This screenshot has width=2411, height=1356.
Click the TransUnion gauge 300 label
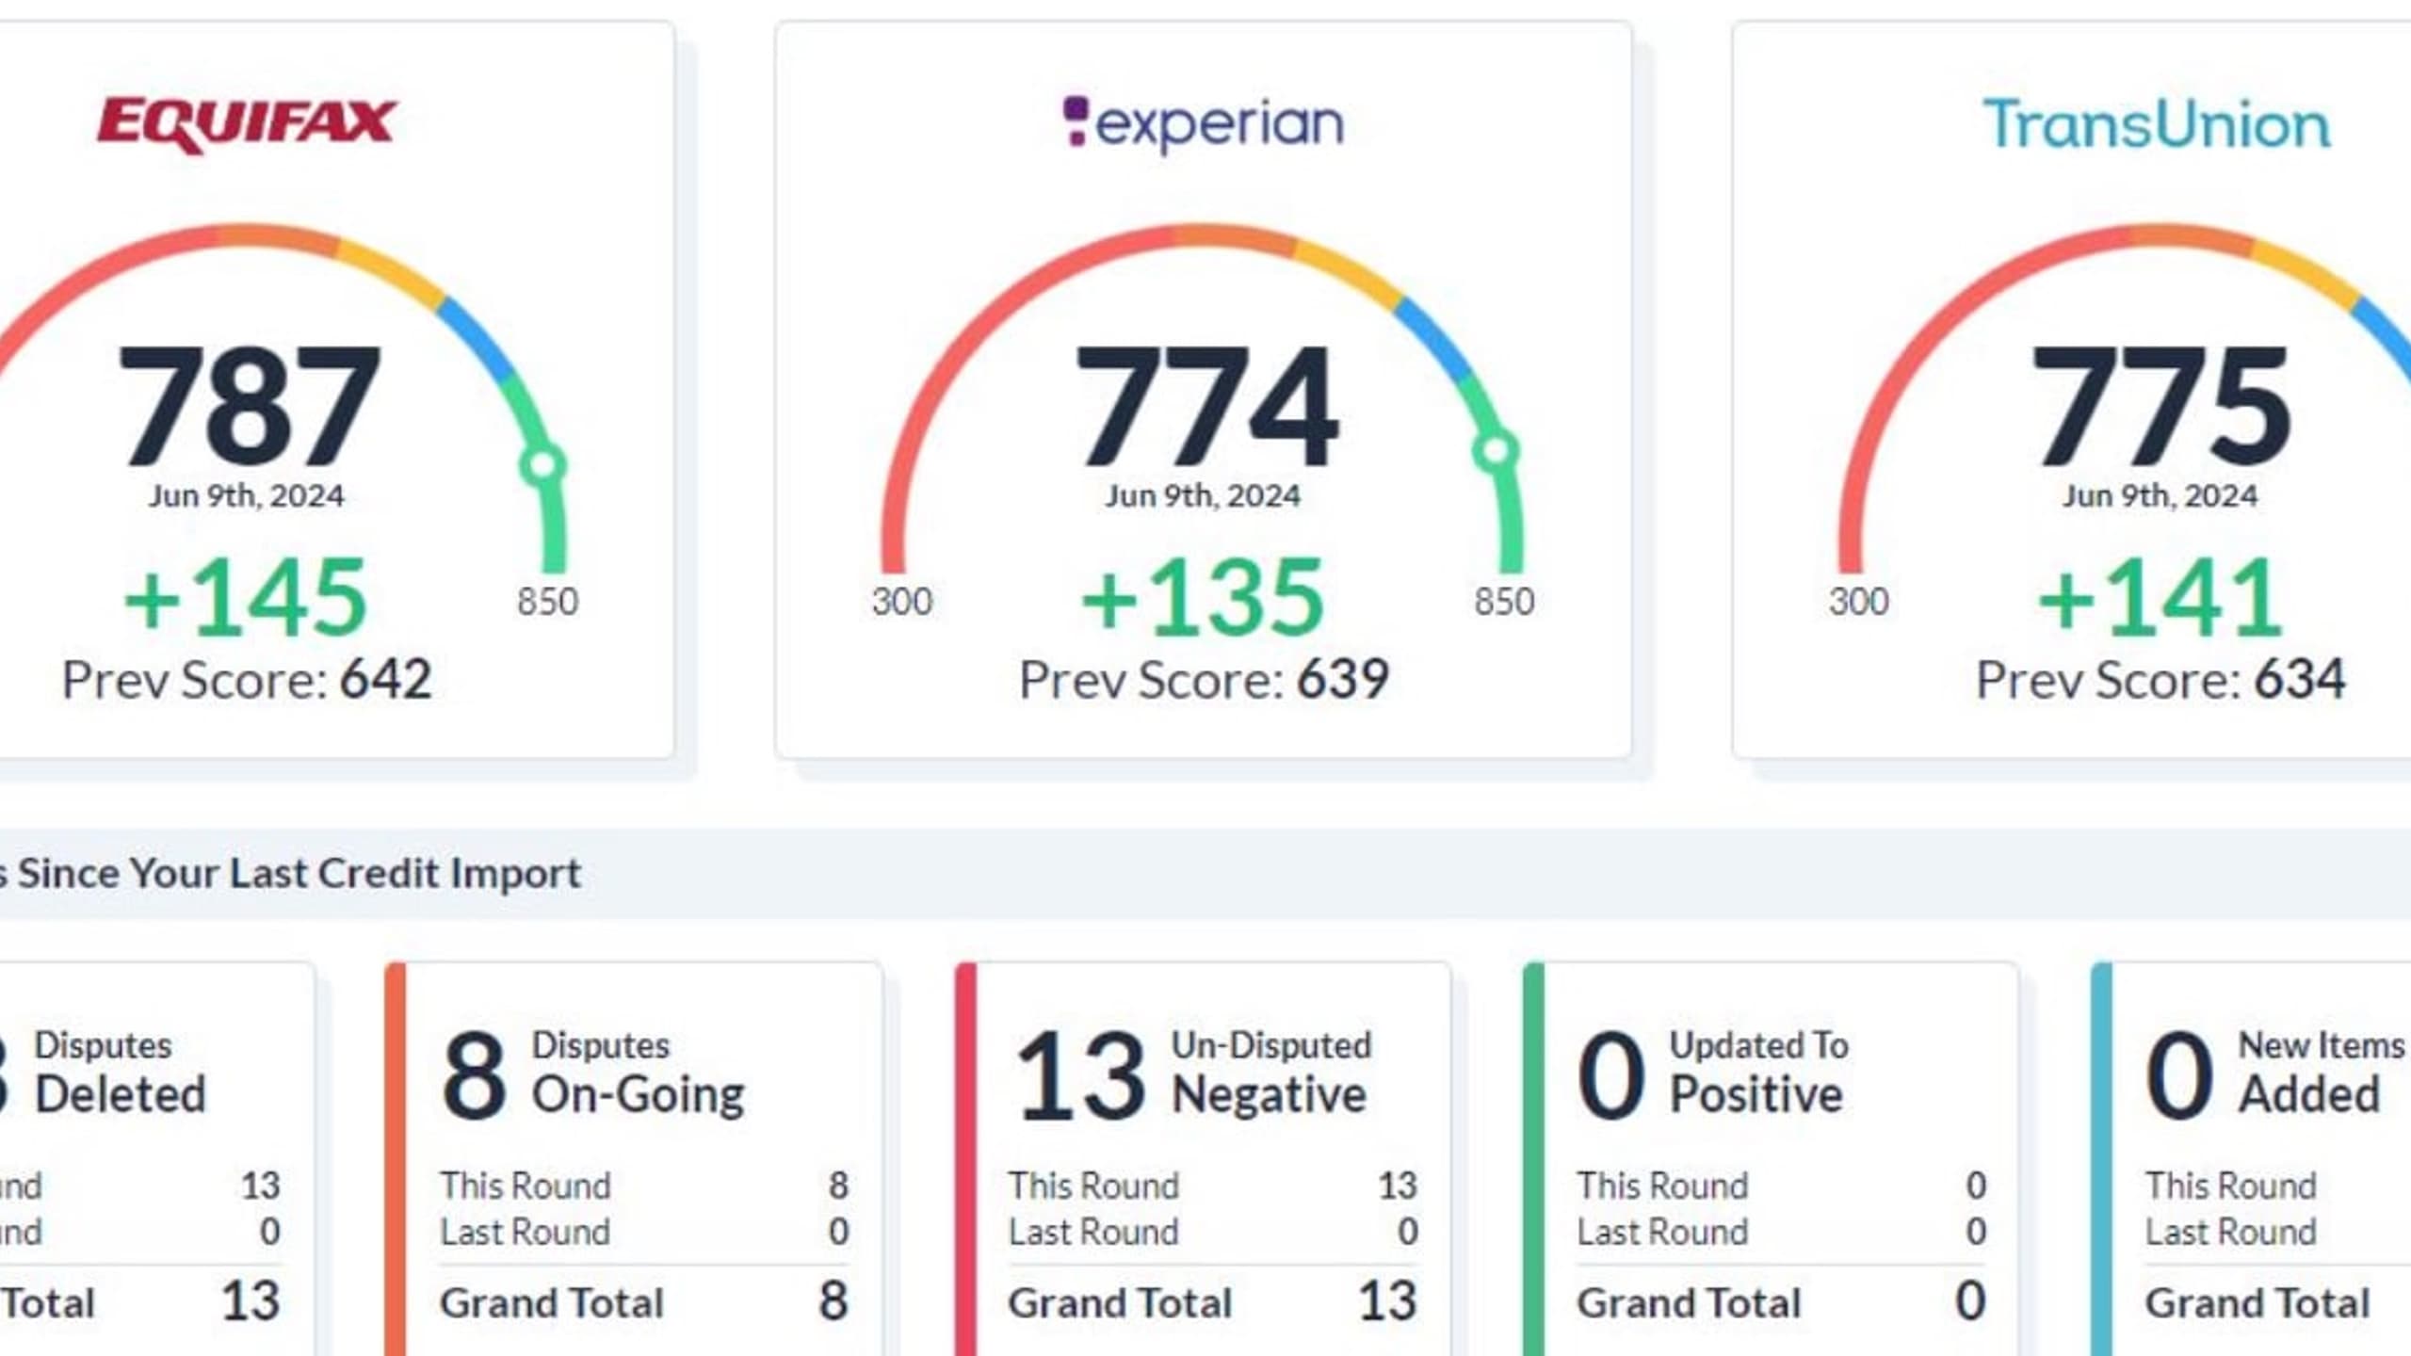(1859, 602)
